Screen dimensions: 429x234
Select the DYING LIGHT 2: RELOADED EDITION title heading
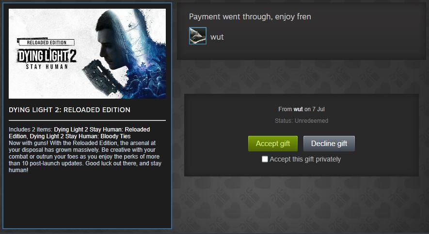69,110
